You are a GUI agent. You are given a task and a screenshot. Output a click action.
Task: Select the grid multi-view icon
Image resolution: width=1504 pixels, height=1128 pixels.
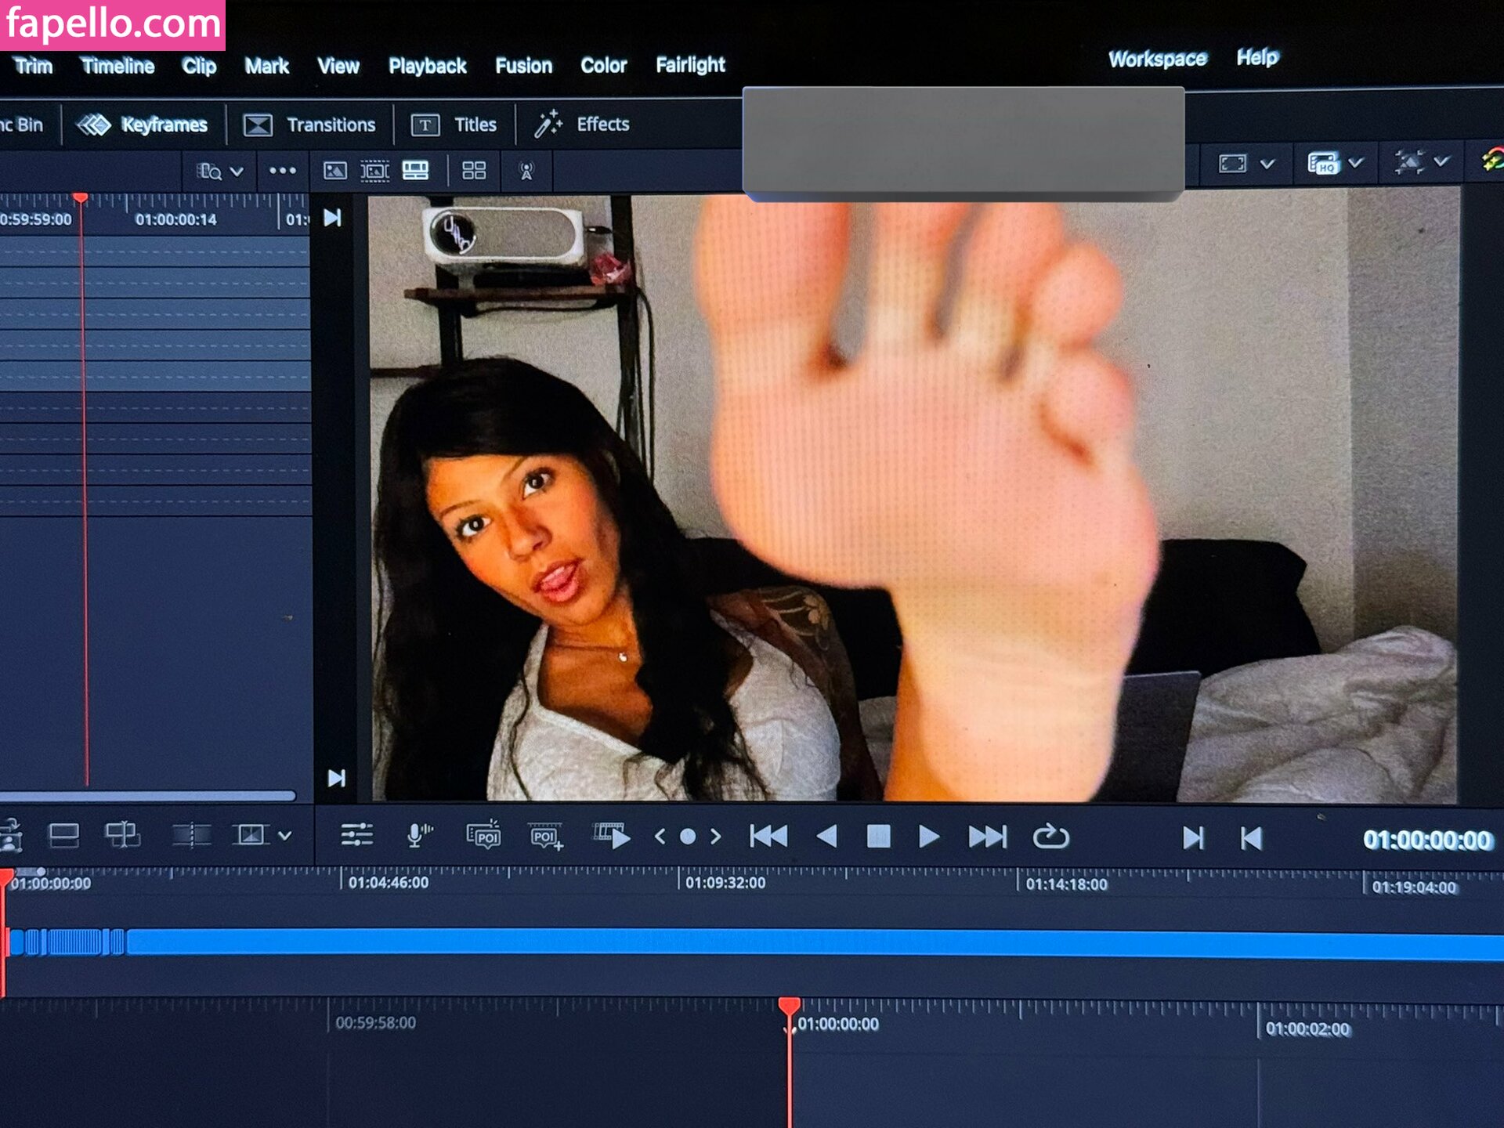[x=474, y=171]
